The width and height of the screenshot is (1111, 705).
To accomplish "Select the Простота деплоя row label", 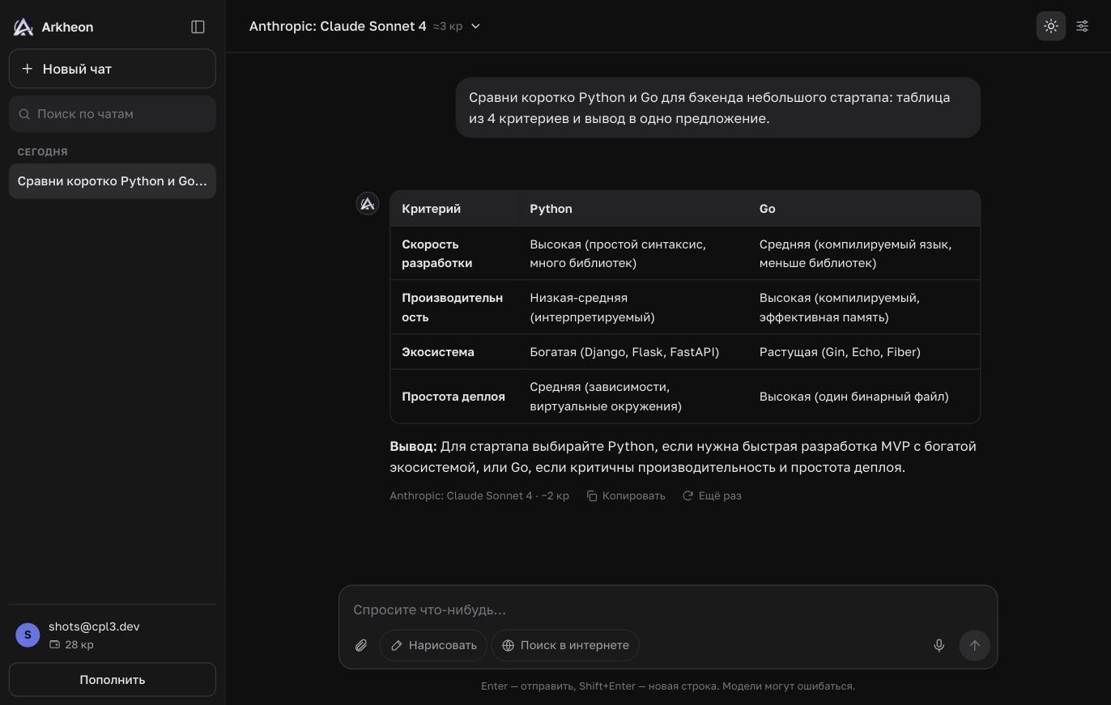I will 453,397.
